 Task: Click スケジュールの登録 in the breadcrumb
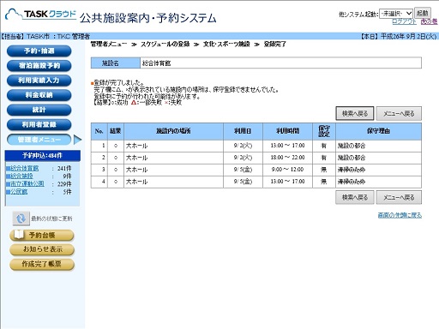coord(165,44)
